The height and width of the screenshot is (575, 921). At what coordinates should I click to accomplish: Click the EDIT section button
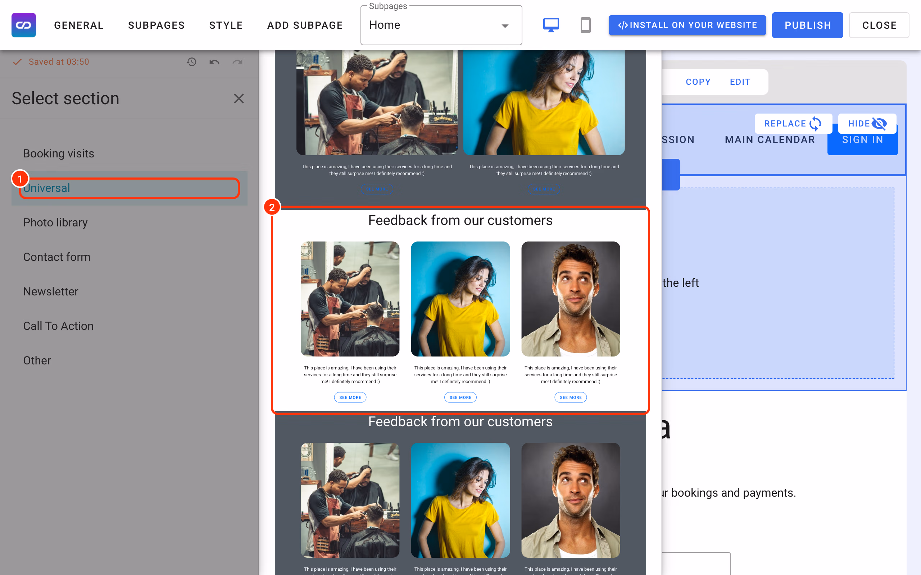(x=740, y=82)
